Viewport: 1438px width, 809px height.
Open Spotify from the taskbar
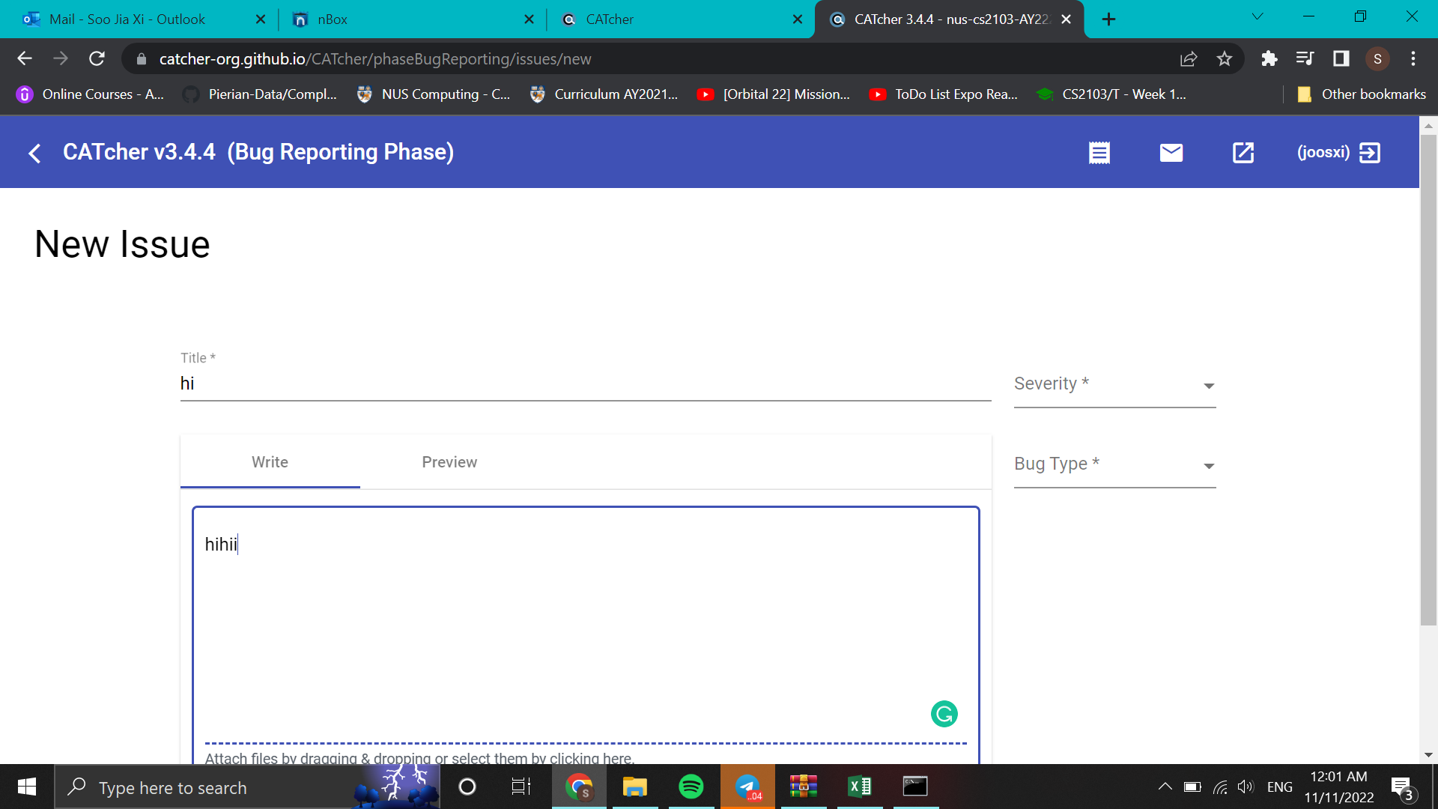[x=691, y=787]
